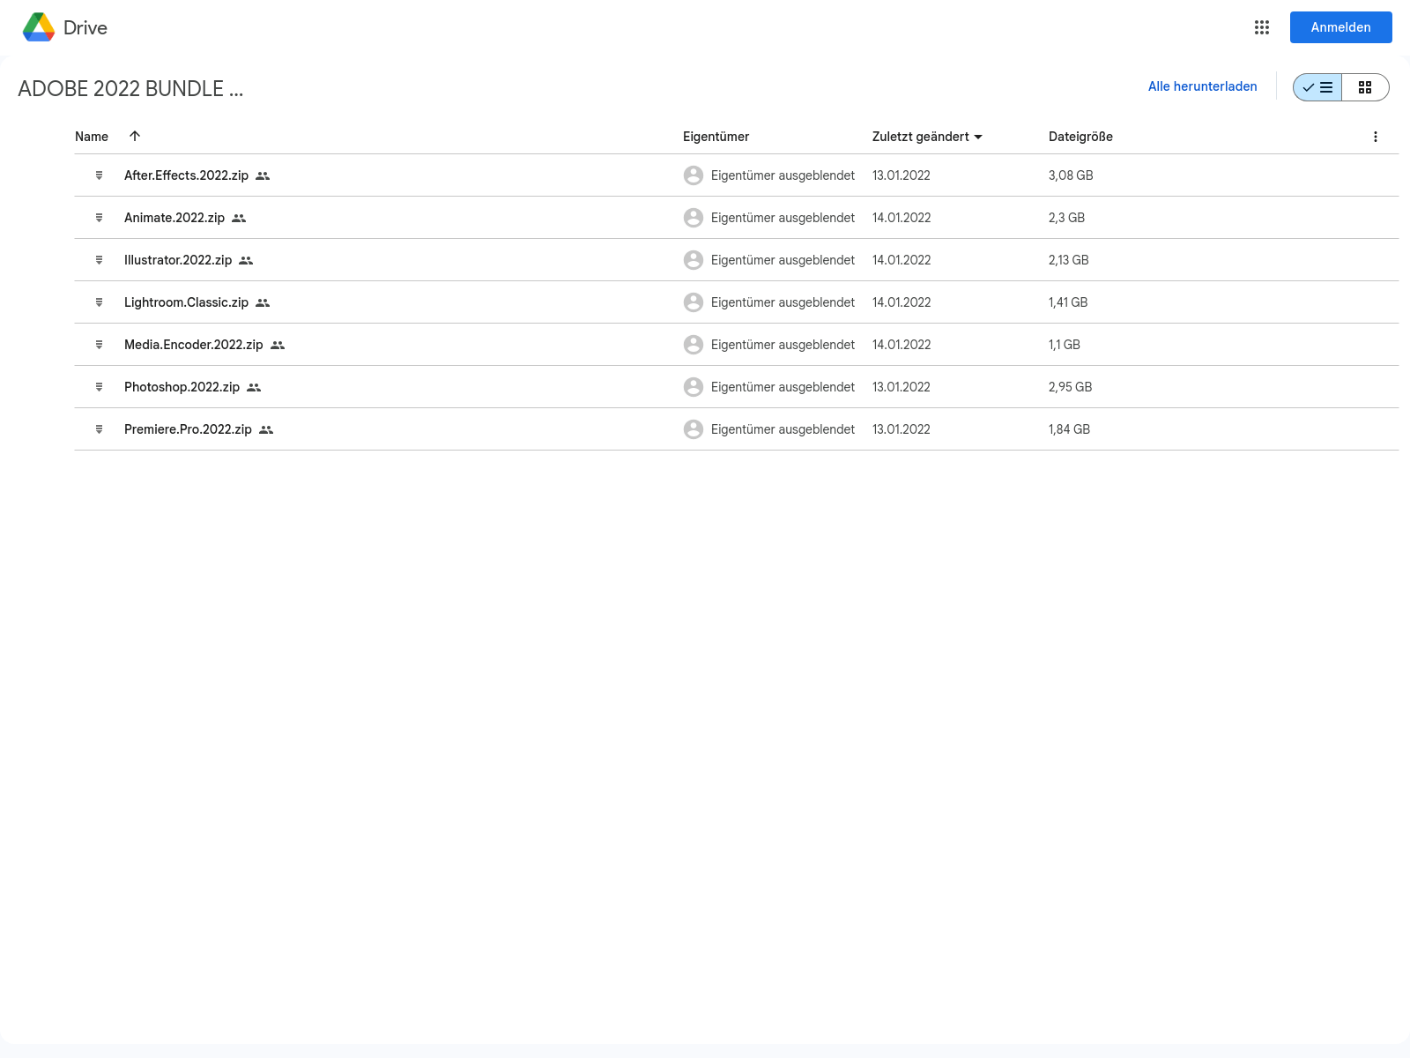1410x1058 pixels.
Task: Click the shared icon next to Photoshop.2022.zip
Action: point(254,388)
